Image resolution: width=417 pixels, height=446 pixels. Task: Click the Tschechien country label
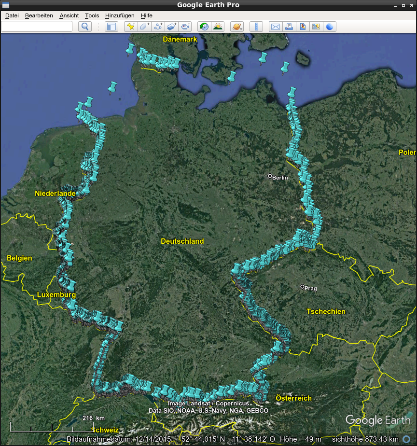click(x=326, y=311)
